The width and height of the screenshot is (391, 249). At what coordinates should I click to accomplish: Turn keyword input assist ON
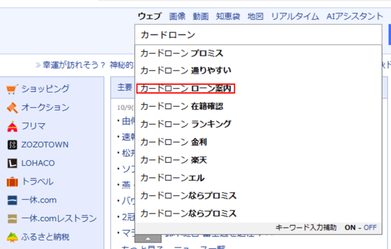[x=350, y=227]
